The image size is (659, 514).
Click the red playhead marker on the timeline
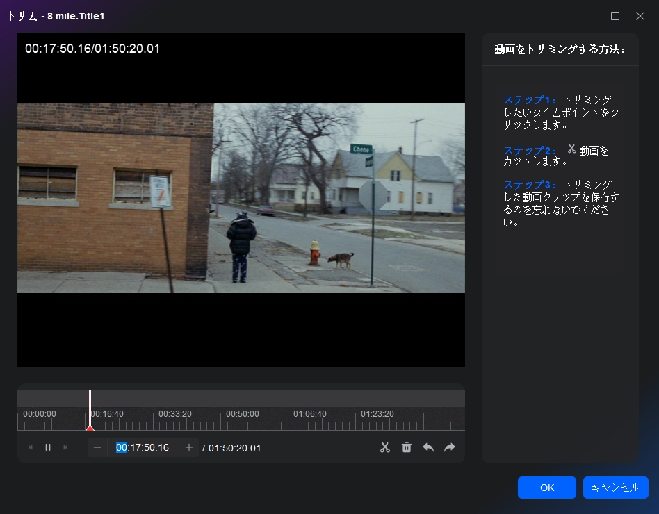pos(90,428)
